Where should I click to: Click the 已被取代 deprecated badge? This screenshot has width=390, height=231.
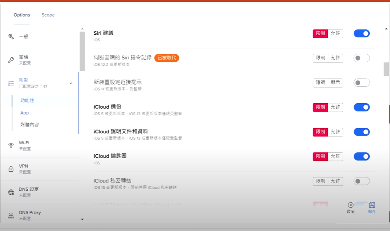(167, 58)
